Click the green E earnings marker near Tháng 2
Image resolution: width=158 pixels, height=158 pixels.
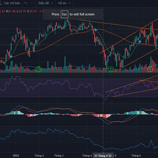(x=38, y=69)
